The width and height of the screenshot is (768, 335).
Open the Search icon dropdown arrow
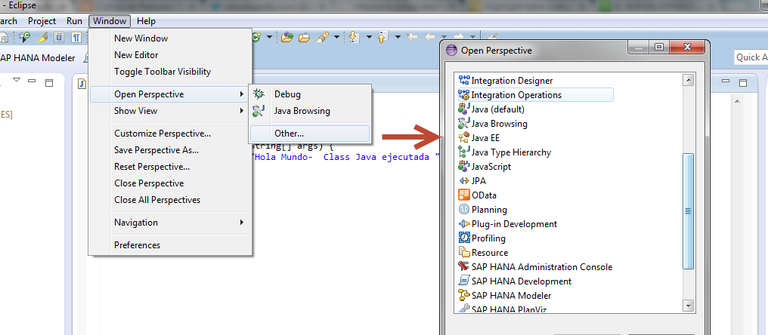[x=336, y=37]
